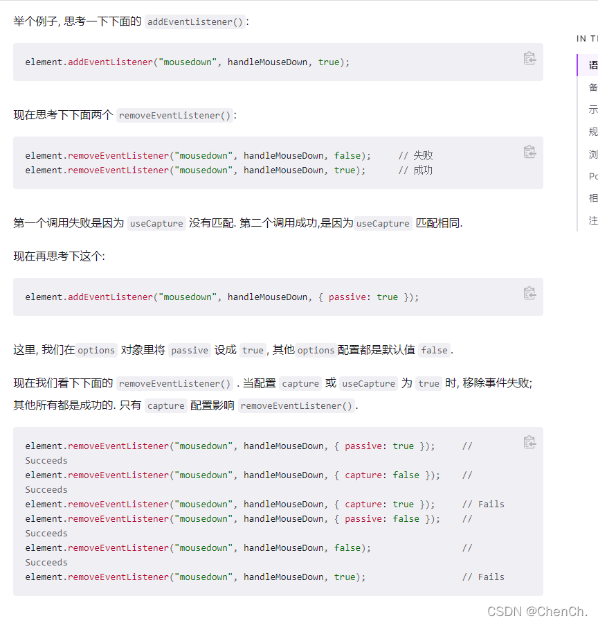The height and width of the screenshot is (623, 598).
Task: Click the passive inline code label
Action: [x=190, y=350]
